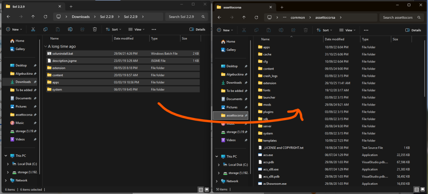Open Downloads in Sol 2.2.9 sidebar
Image resolution: width=428 pixels, height=194 pixels.
point(20,82)
